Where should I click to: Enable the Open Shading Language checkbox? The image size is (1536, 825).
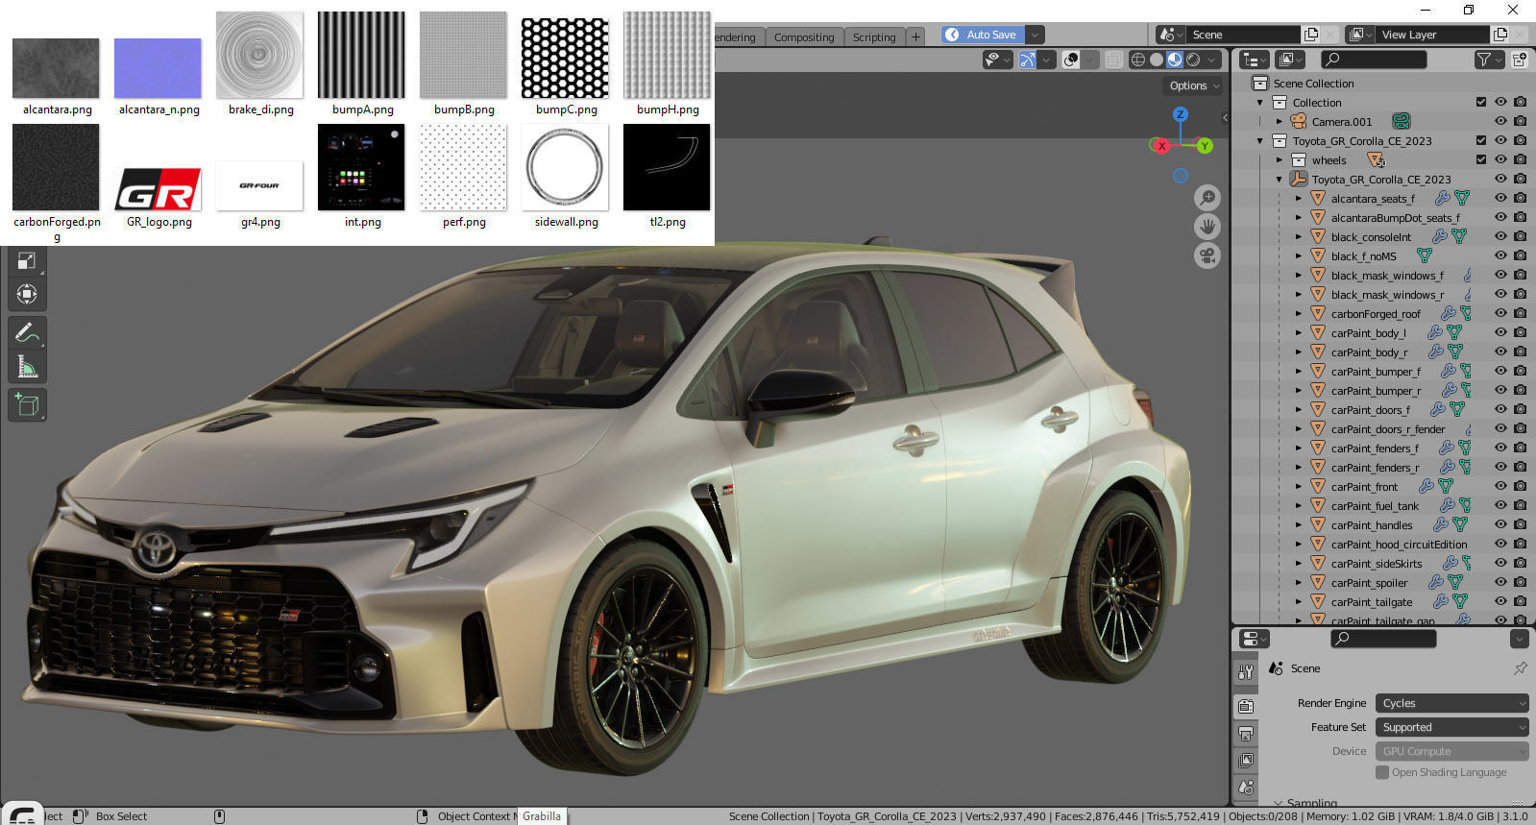(1382, 772)
